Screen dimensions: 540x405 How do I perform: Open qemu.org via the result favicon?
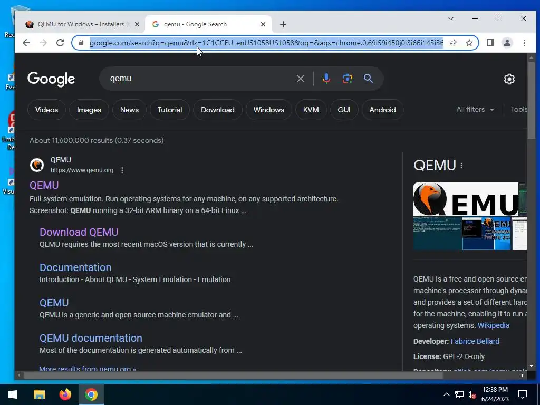(36, 165)
